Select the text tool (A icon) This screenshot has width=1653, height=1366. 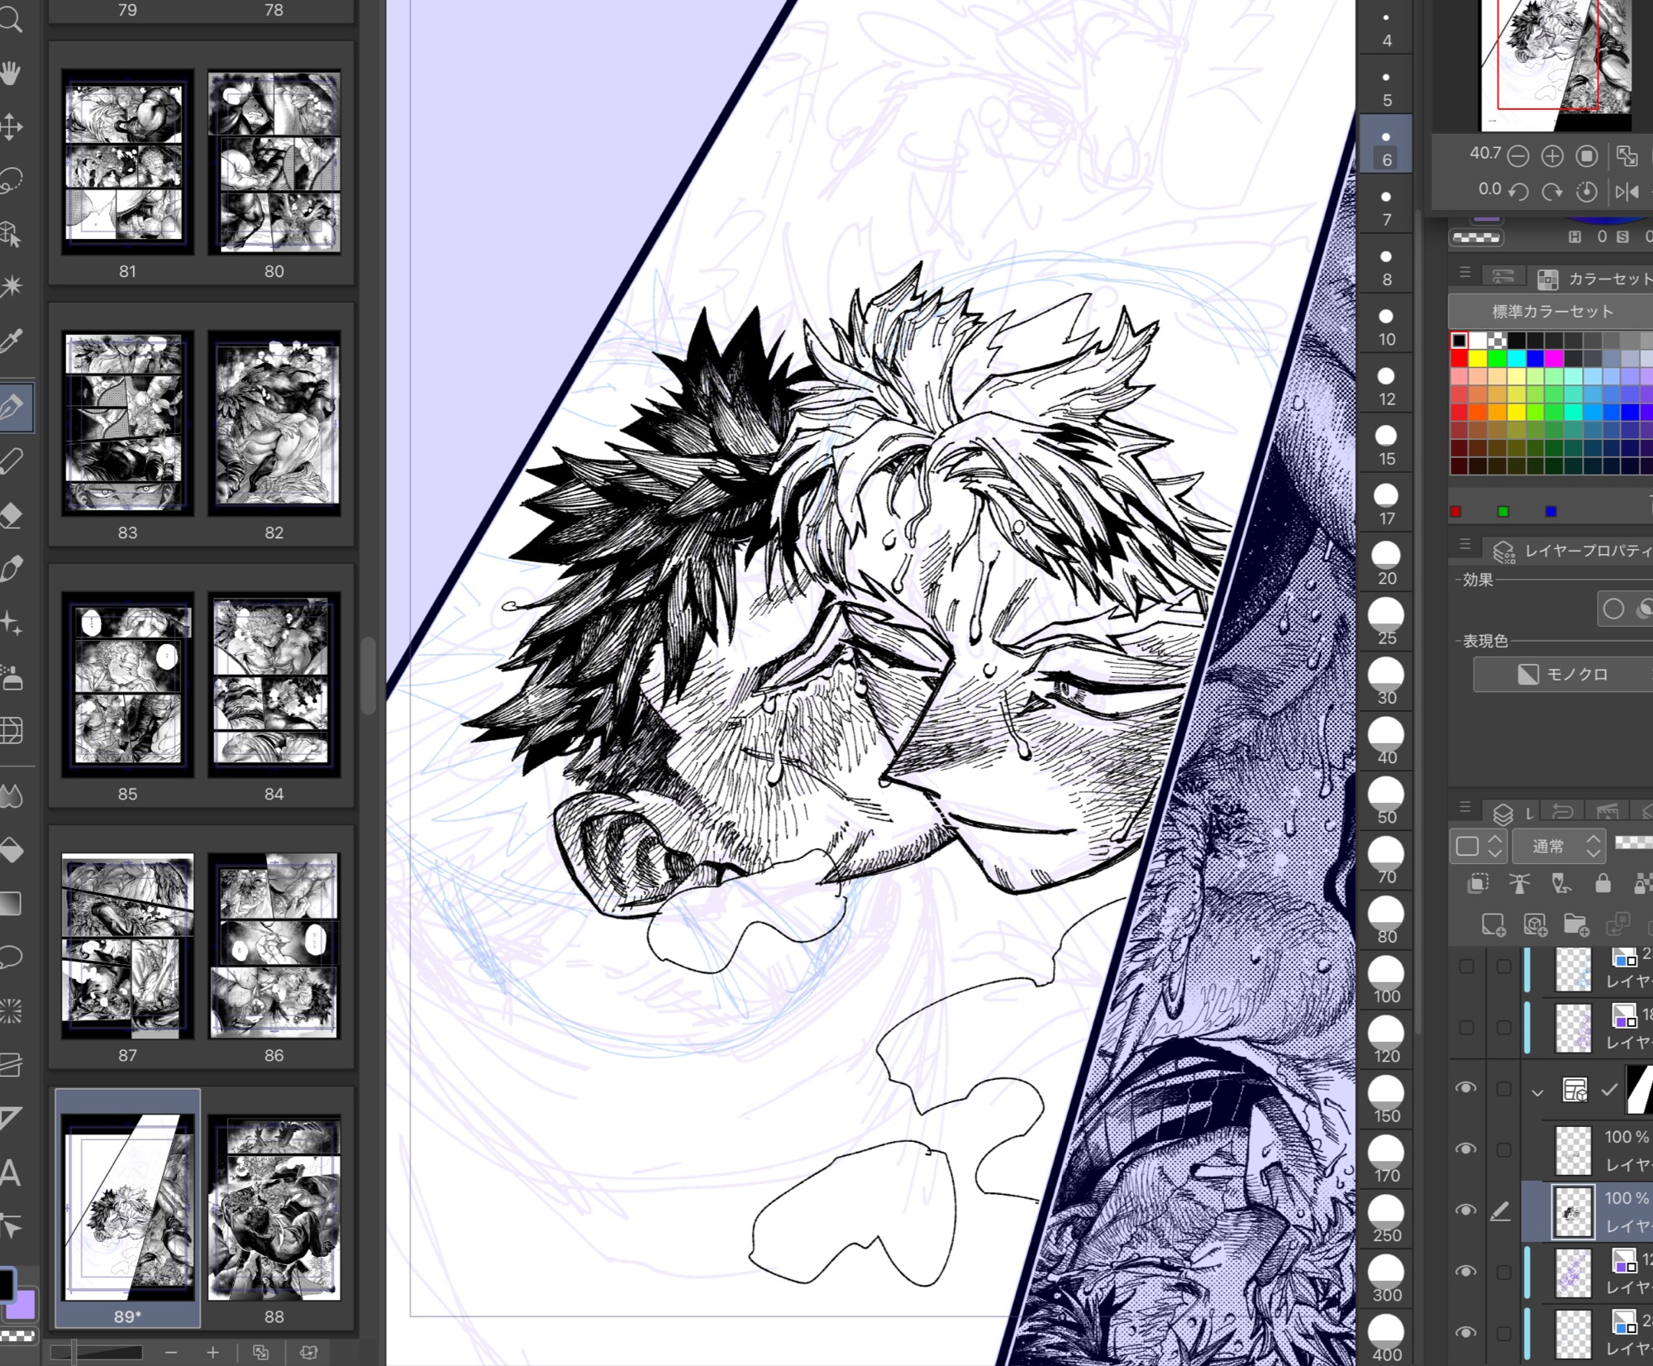(11, 1173)
